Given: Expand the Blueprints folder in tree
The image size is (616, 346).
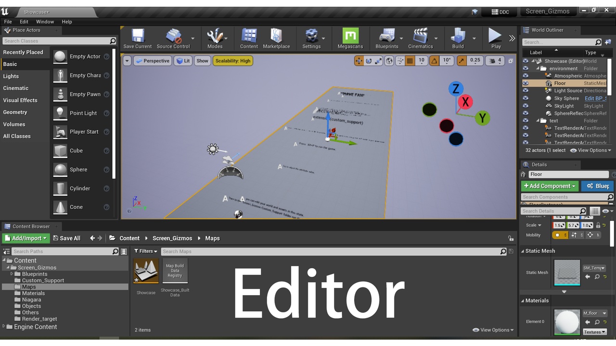Looking at the screenshot, I should click(12, 274).
